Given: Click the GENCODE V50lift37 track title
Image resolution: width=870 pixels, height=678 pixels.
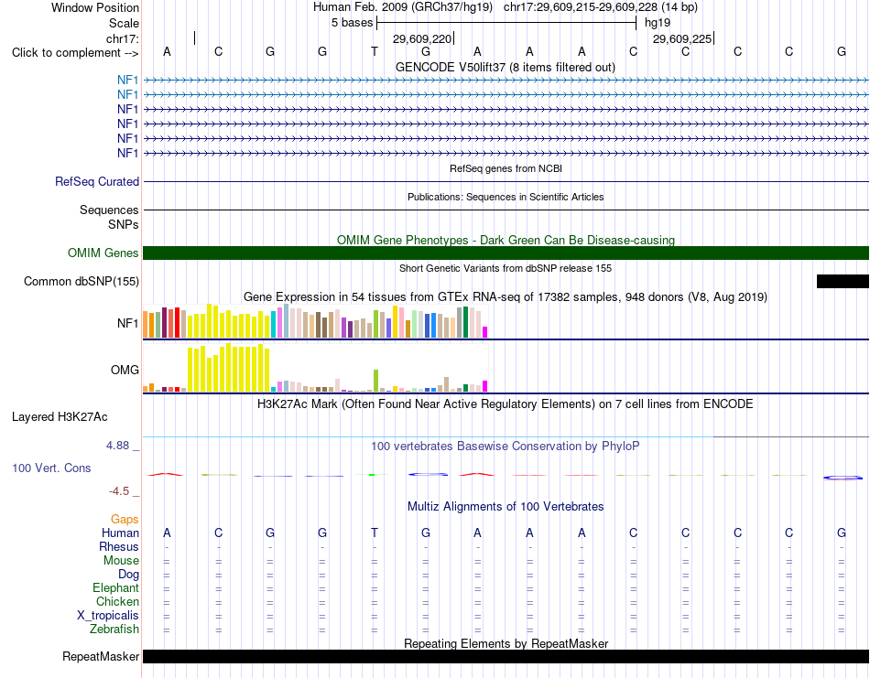Looking at the screenshot, I should (506, 68).
